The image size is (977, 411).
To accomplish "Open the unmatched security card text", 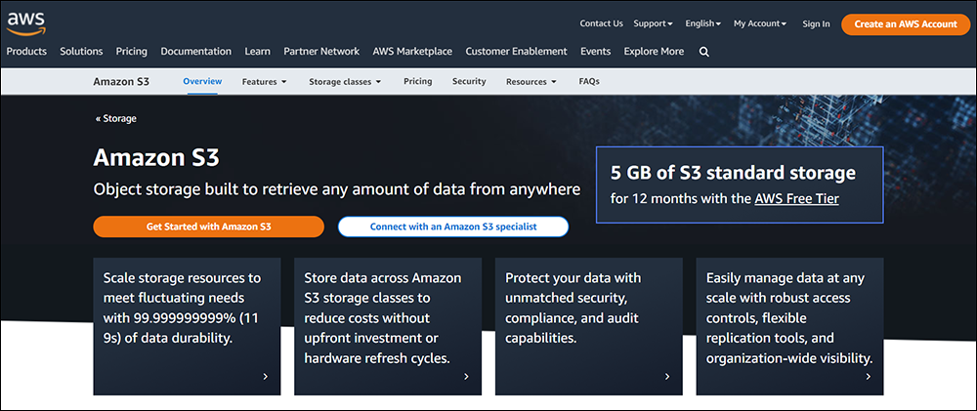I will (573, 308).
